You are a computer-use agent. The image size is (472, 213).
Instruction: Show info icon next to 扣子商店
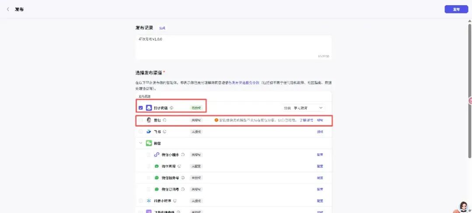point(171,108)
